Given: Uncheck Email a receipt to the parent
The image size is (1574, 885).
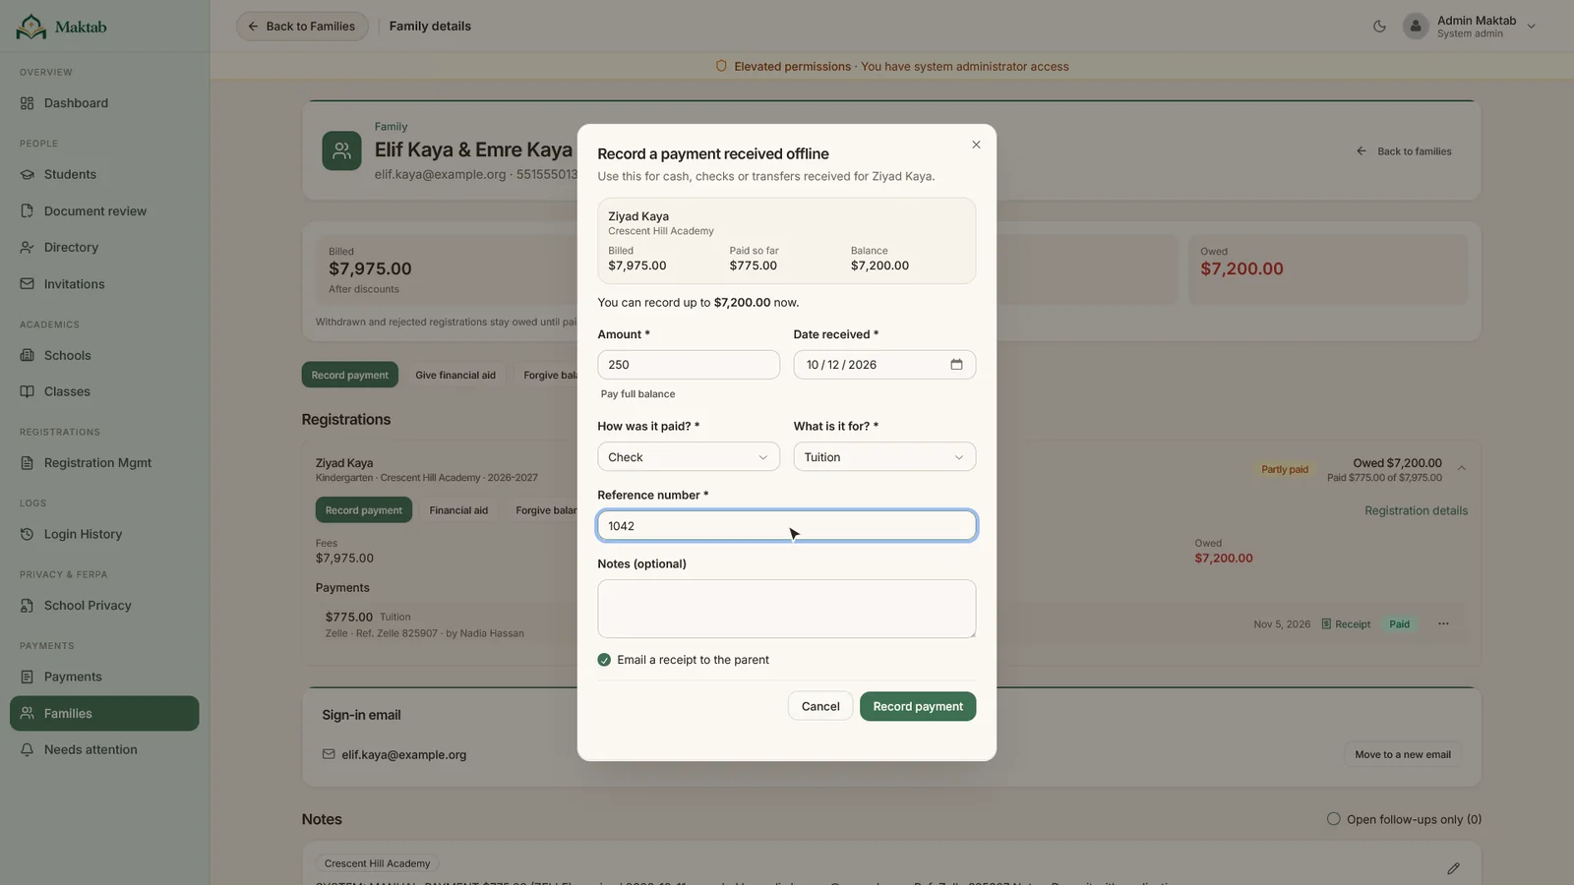Looking at the screenshot, I should coord(604,660).
